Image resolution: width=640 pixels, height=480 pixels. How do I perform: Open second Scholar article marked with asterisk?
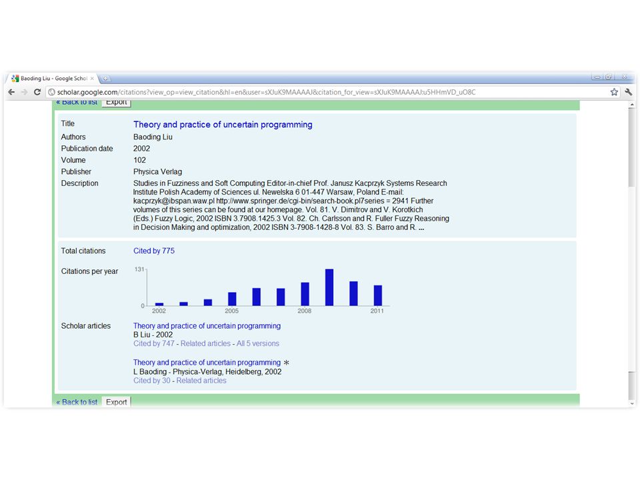[207, 363]
